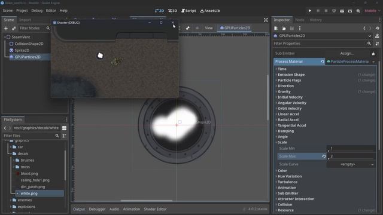This screenshot has height=215, width=383.
Task: Open the Scale Curve empty dropdown
Action: coord(351,164)
